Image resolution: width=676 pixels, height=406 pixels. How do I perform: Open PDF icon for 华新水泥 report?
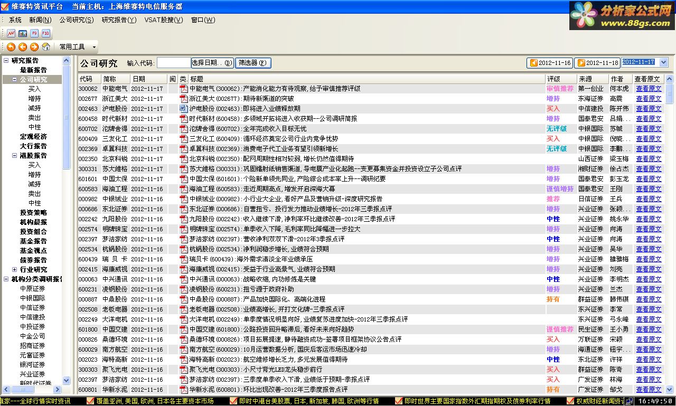point(184,390)
